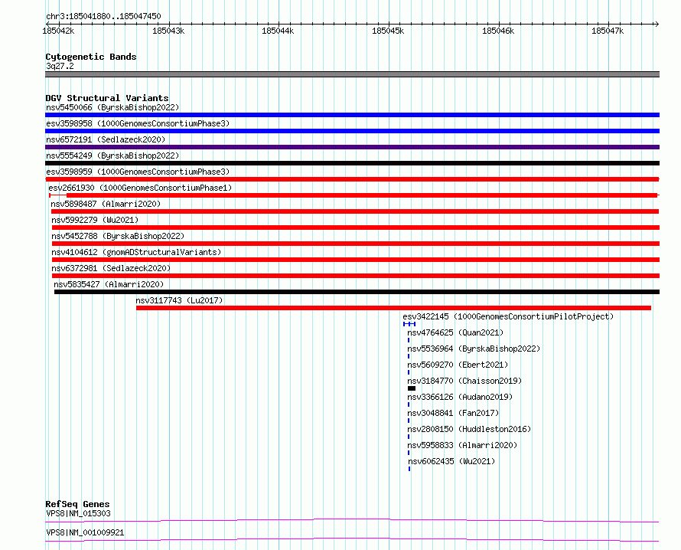
Task: Select the purple bar of nsv6572191
Action: click(x=352, y=147)
